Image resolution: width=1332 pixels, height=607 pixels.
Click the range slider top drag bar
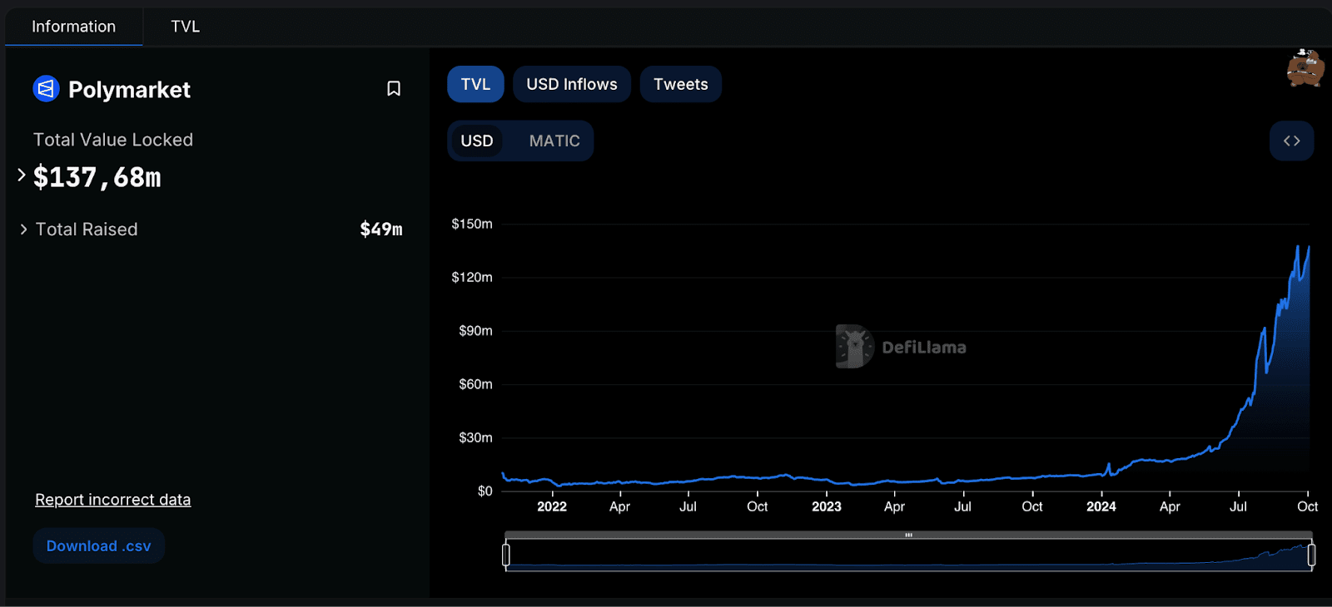[908, 535]
